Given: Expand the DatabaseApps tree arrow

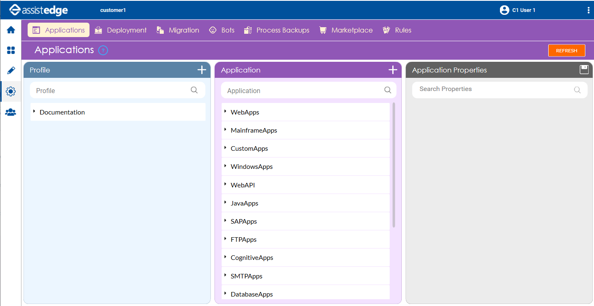Looking at the screenshot, I should point(225,294).
